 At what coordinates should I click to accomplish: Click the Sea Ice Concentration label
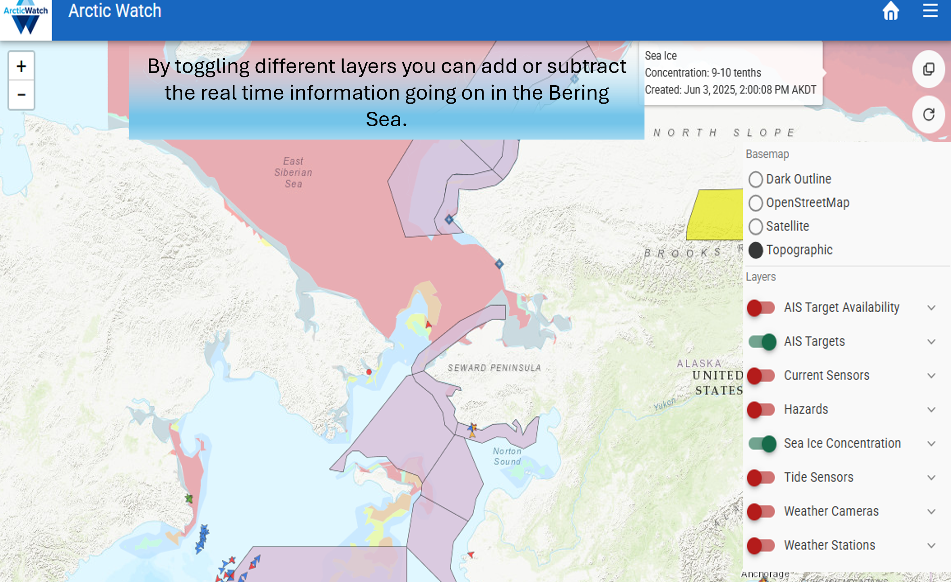842,444
